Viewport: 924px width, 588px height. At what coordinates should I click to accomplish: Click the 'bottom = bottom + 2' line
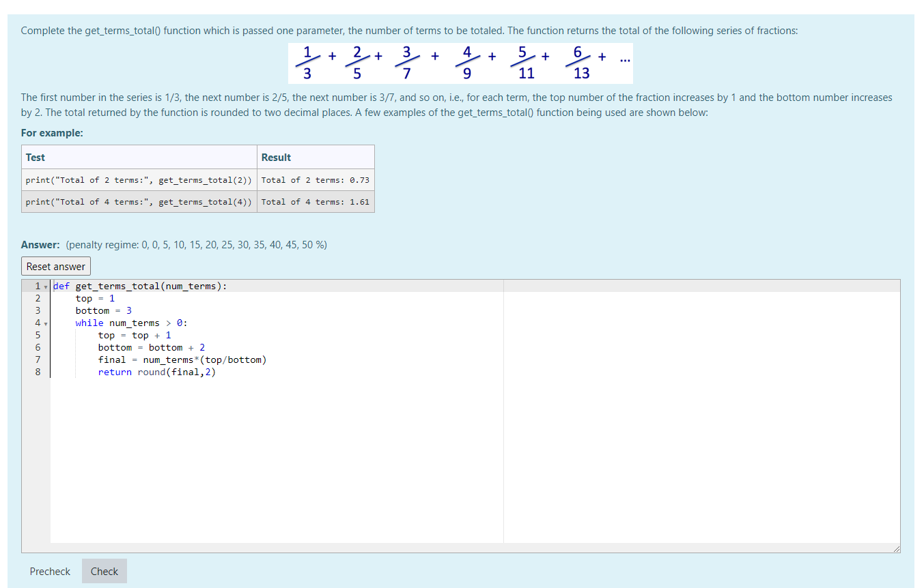(152, 347)
